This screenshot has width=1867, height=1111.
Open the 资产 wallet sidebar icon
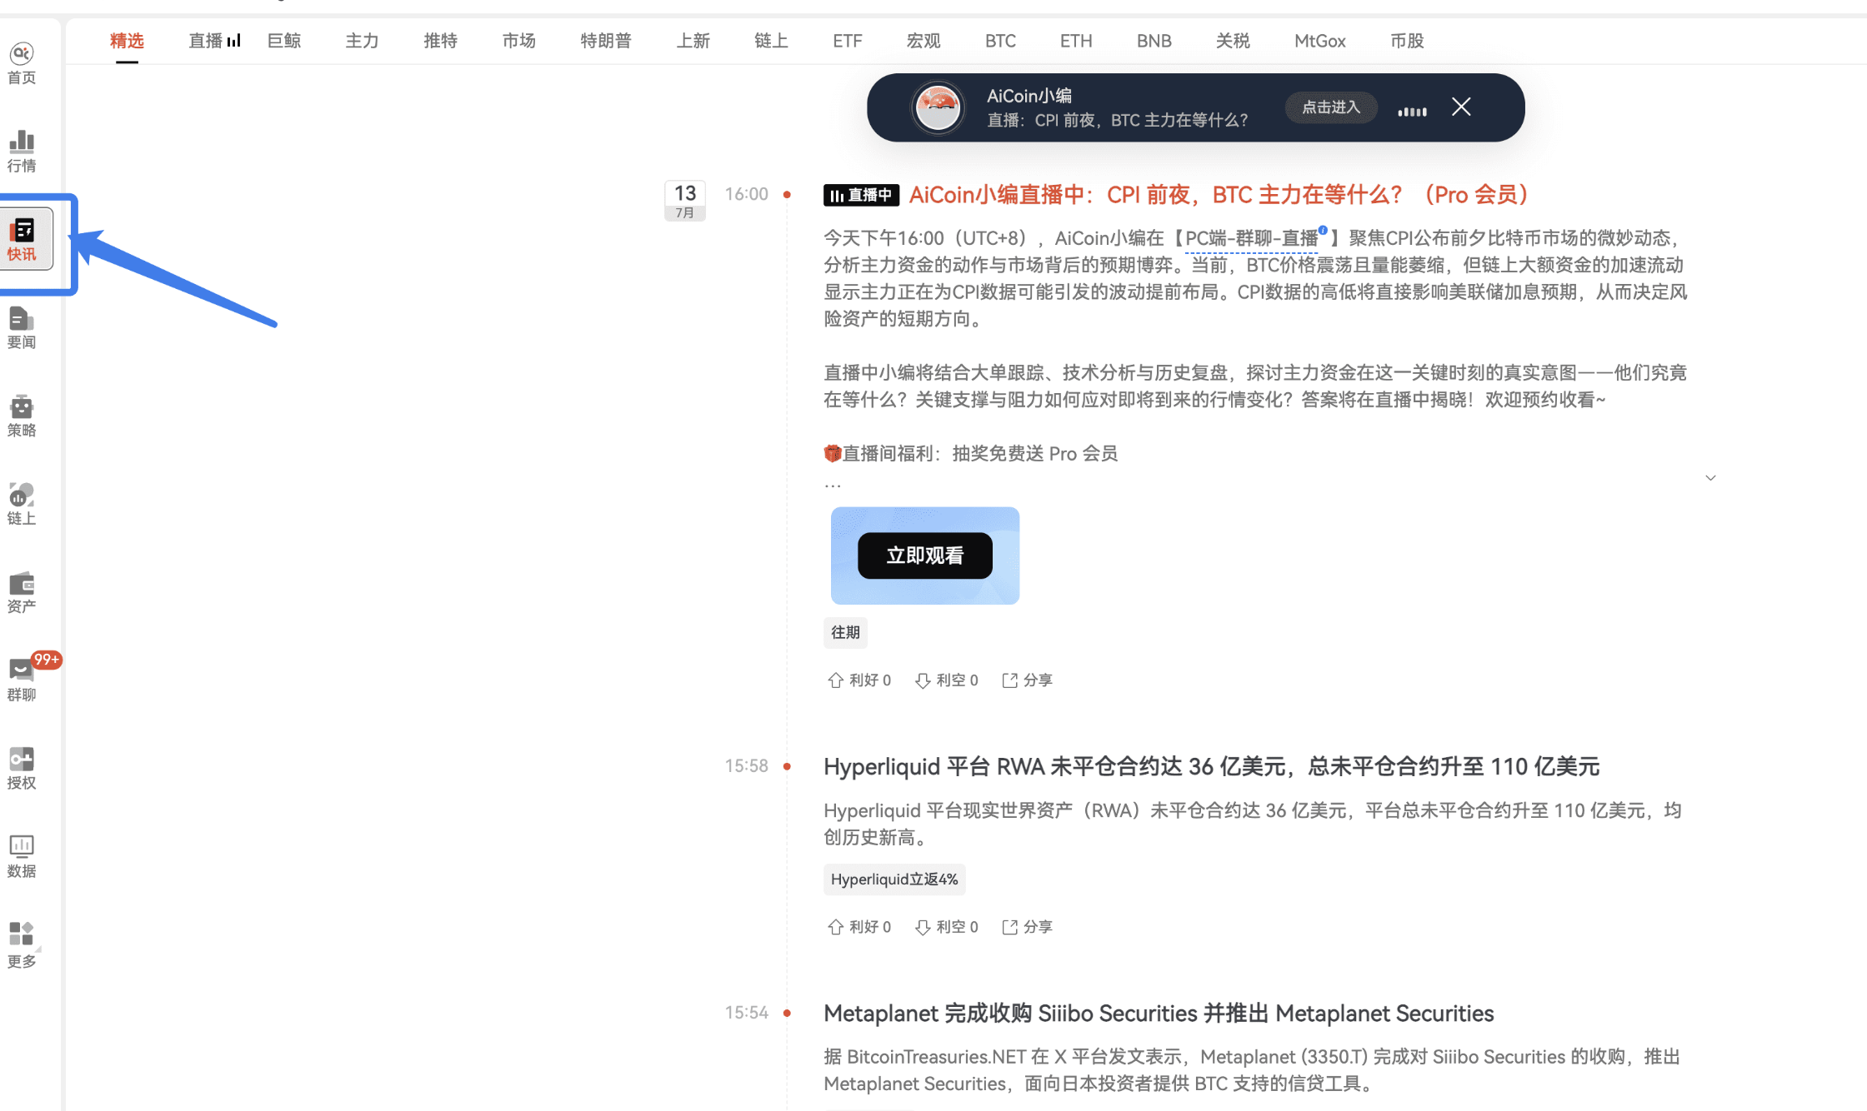22,593
